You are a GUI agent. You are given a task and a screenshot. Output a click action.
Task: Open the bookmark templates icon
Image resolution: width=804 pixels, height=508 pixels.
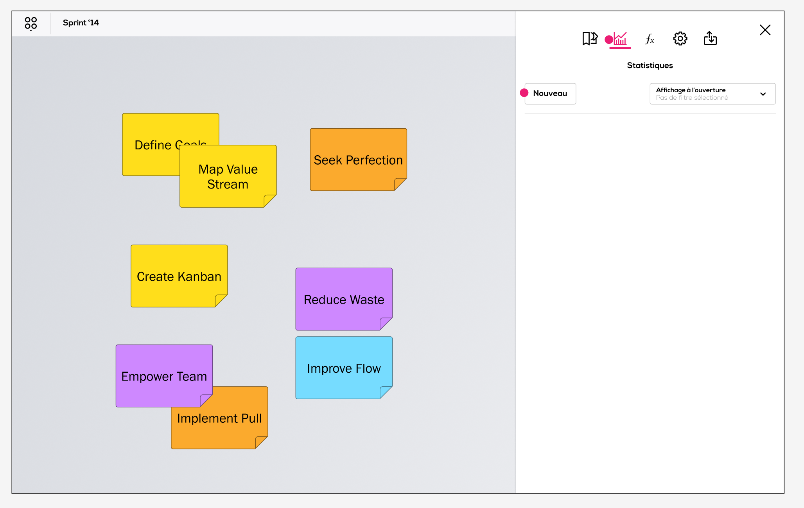click(x=589, y=39)
